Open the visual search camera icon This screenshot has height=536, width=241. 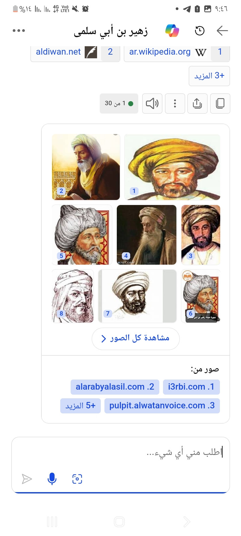(x=77, y=479)
